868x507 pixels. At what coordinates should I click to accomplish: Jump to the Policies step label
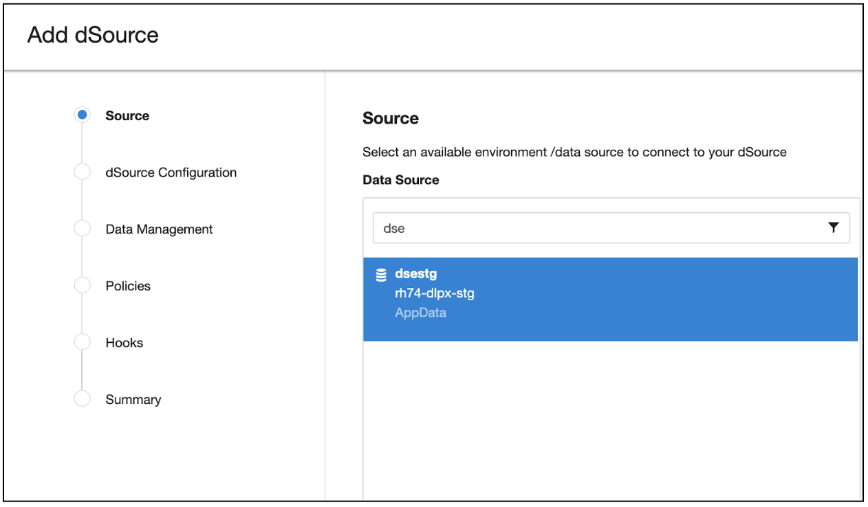(x=128, y=286)
